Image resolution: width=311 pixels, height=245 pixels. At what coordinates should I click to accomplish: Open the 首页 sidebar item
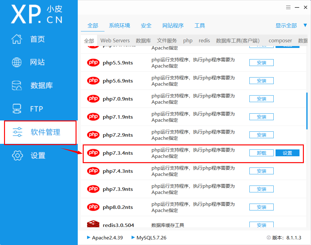tap(39, 39)
